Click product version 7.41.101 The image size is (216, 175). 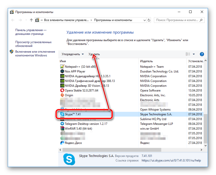click(x=147, y=156)
